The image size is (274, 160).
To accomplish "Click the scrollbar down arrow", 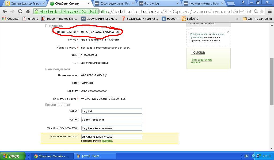I will 272,148.
